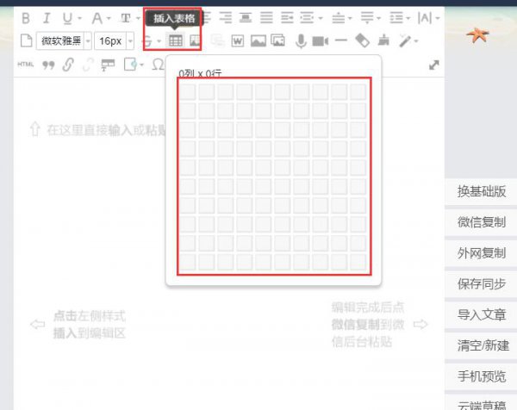Click the 导入文章 button
Viewport: 517px width, 410px height.
[481, 314]
